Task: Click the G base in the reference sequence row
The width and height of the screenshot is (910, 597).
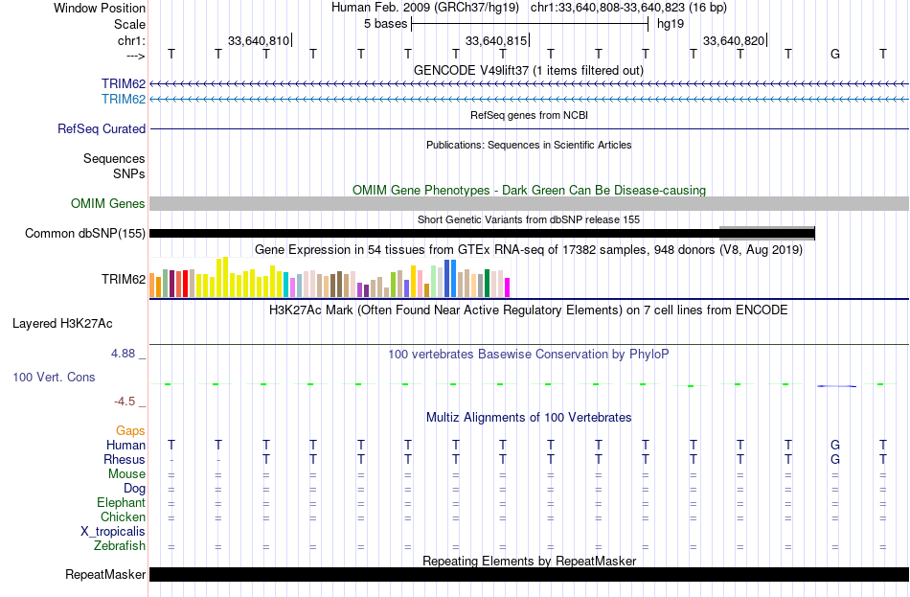Action: (x=835, y=55)
